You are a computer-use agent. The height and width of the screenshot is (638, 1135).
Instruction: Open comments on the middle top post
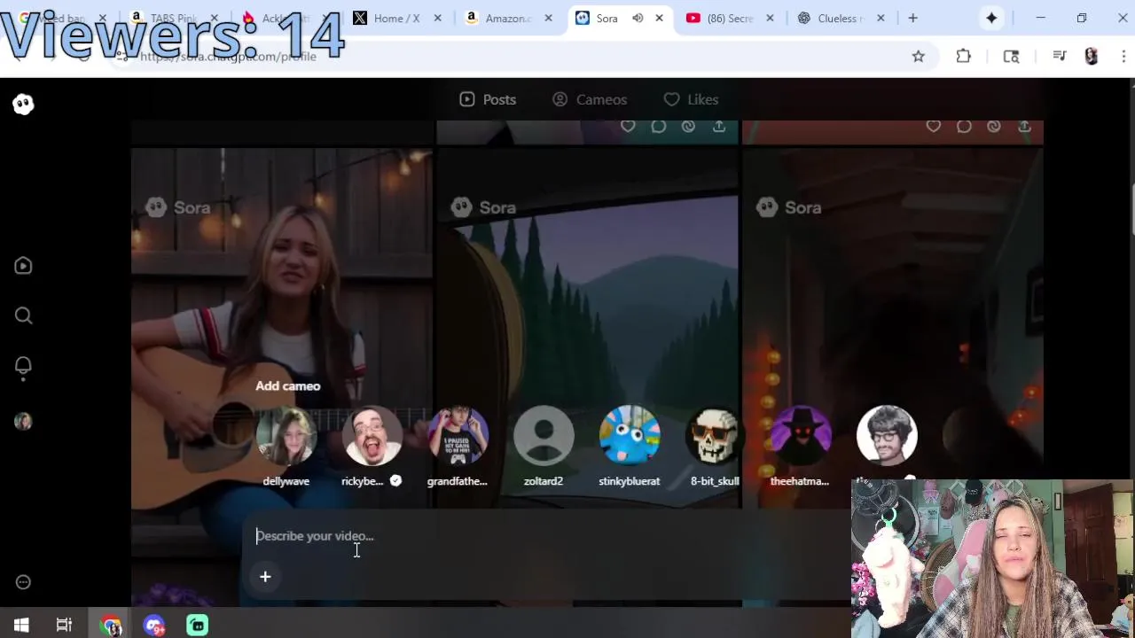coord(658,127)
